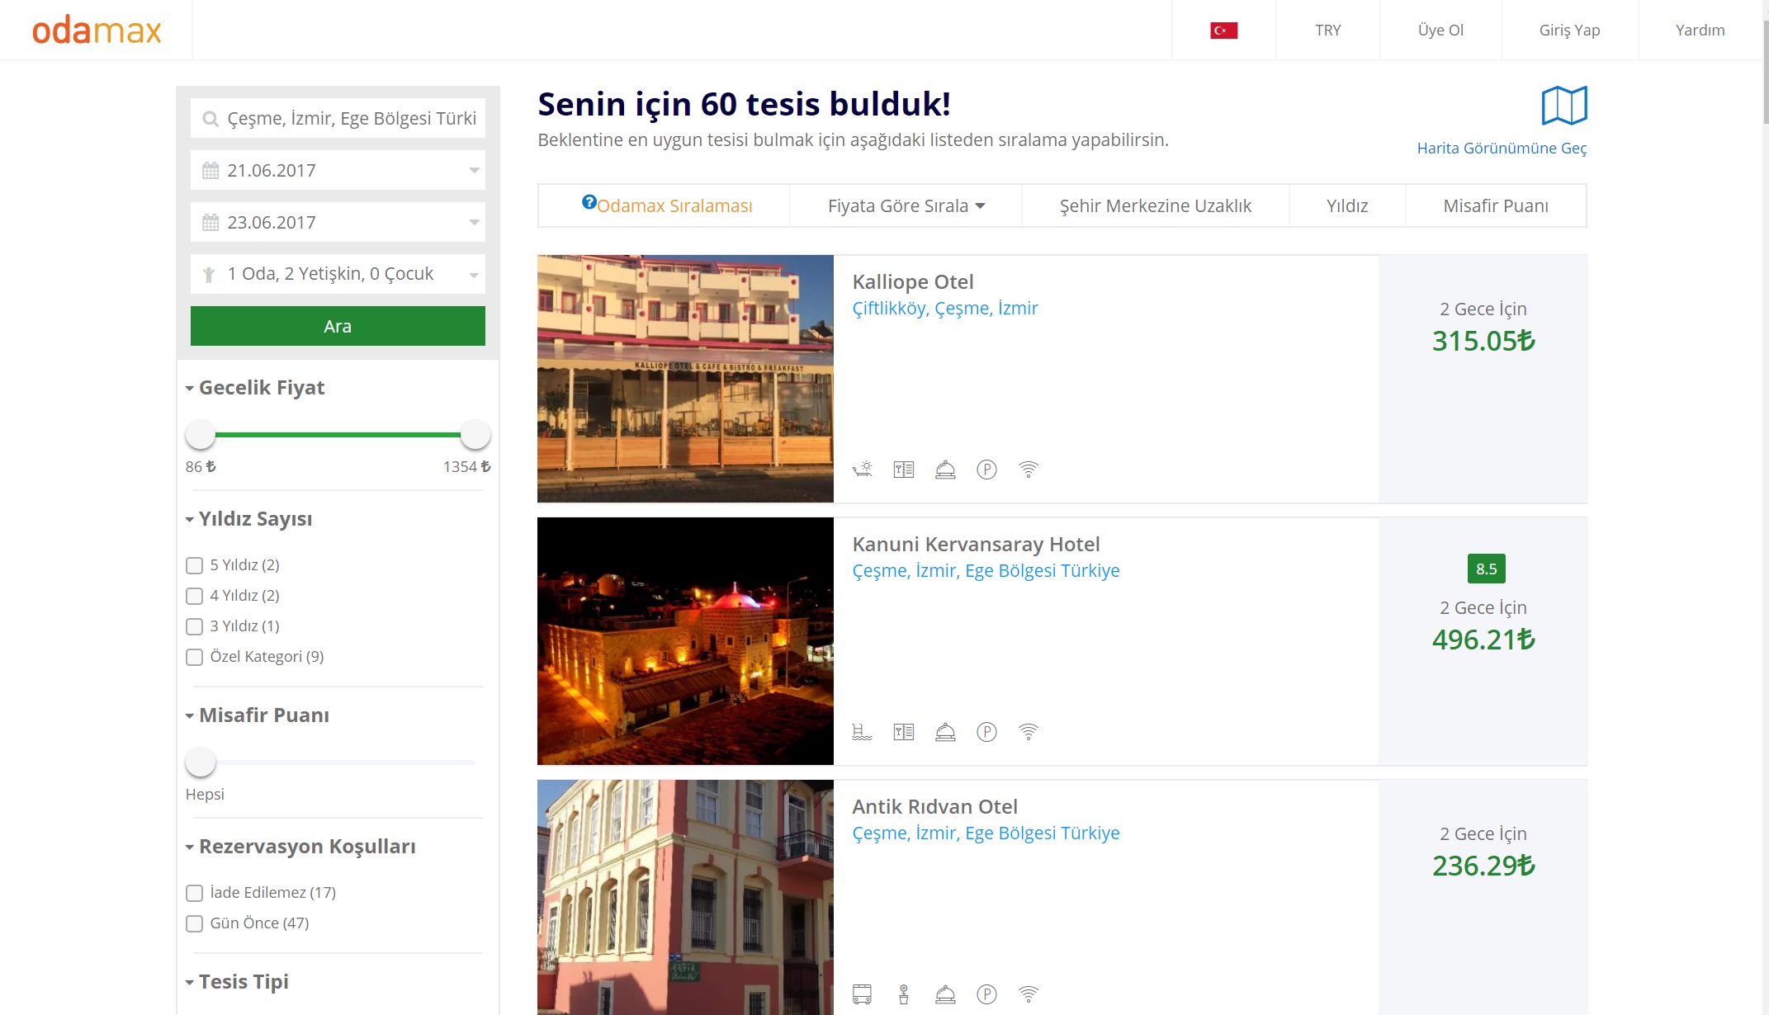Collapse the Gecelik Fiyat filter section

coord(255,388)
